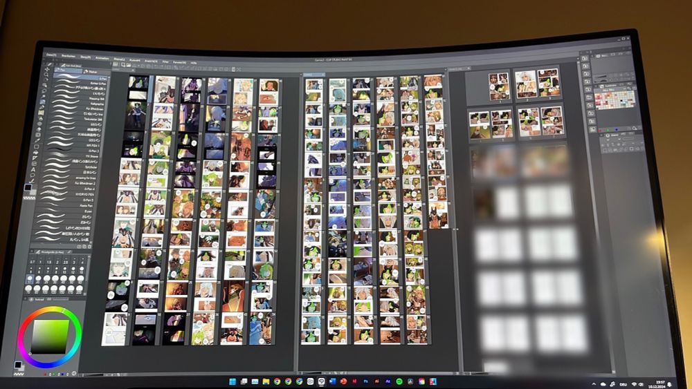Select the Ruler triangle tool

tap(35, 158)
